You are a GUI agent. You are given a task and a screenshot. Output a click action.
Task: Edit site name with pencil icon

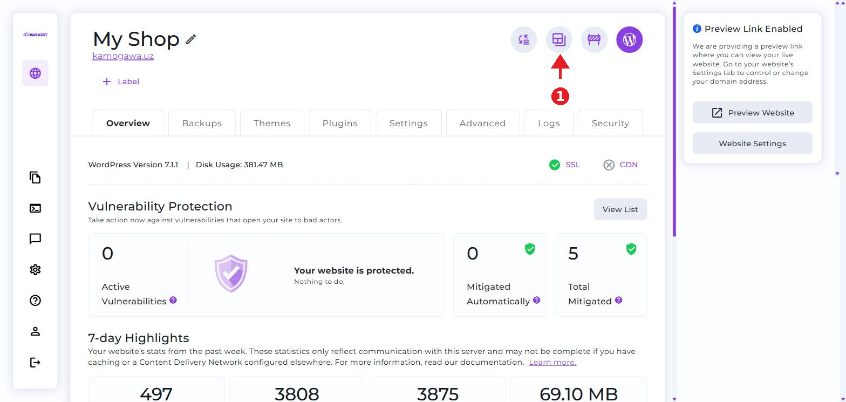(190, 39)
